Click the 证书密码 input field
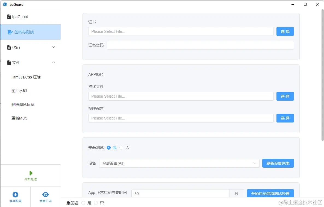 point(200,45)
